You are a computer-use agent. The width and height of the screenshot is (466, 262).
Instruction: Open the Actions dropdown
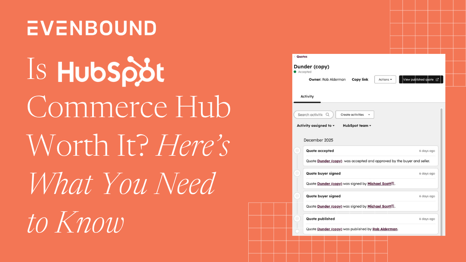point(385,80)
